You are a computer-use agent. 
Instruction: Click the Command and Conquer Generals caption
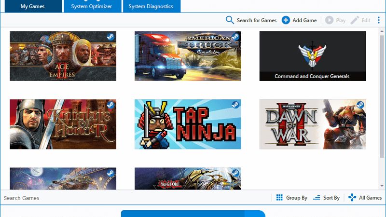[312, 76]
